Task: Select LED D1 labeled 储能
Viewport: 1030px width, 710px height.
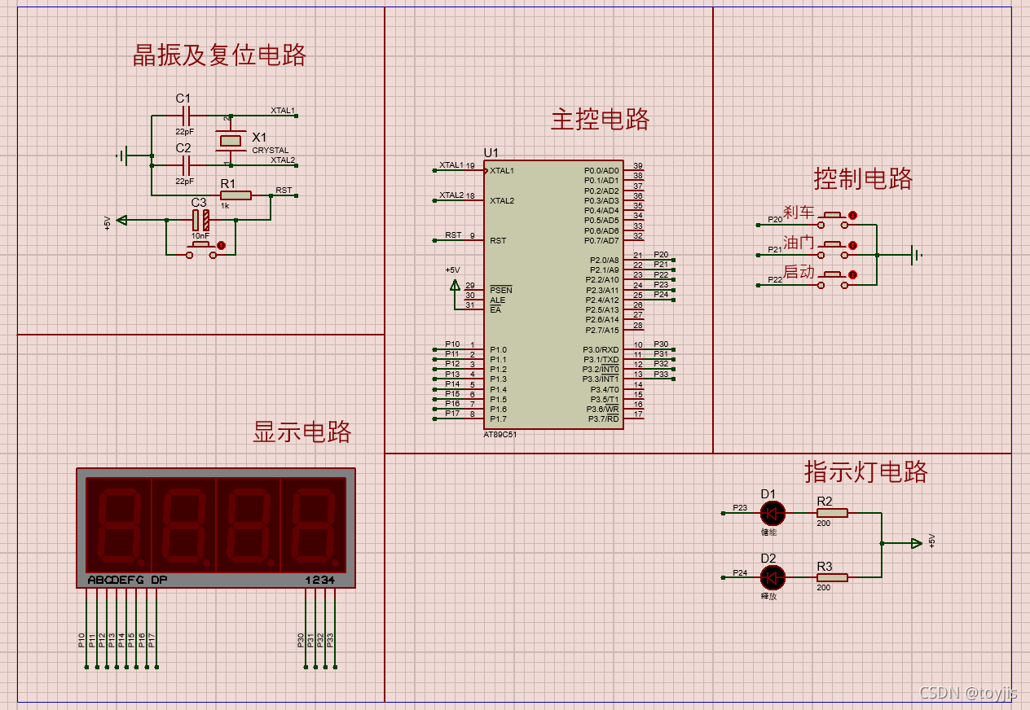Action: point(772,513)
